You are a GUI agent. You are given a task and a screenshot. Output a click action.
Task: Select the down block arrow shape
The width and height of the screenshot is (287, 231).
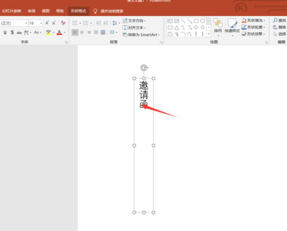[x=203, y=28]
